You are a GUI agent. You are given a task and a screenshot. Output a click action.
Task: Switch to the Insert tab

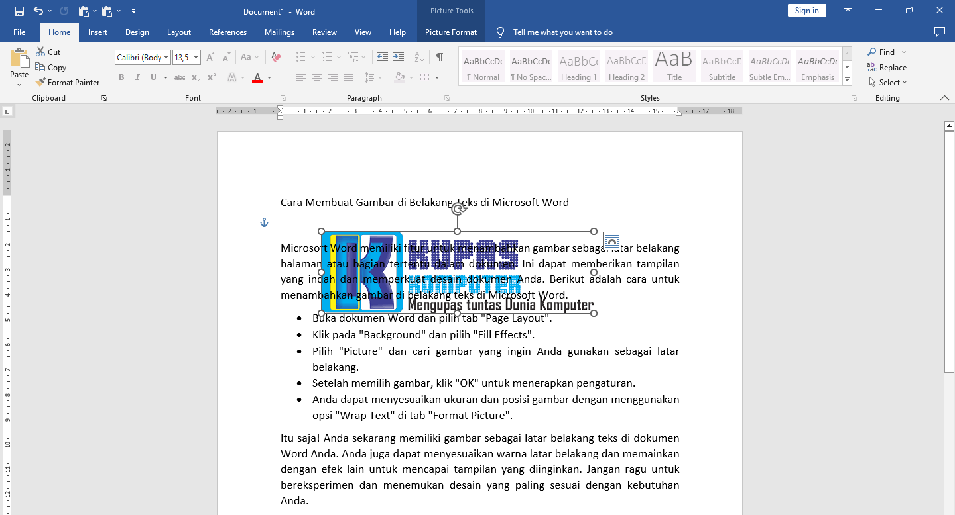coord(97,32)
